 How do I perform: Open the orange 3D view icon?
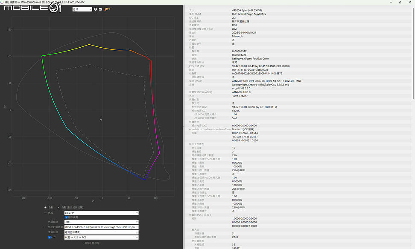pyautogui.click(x=106, y=9)
